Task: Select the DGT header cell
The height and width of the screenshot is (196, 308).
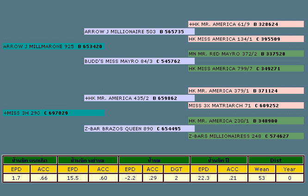Action: 176,169
